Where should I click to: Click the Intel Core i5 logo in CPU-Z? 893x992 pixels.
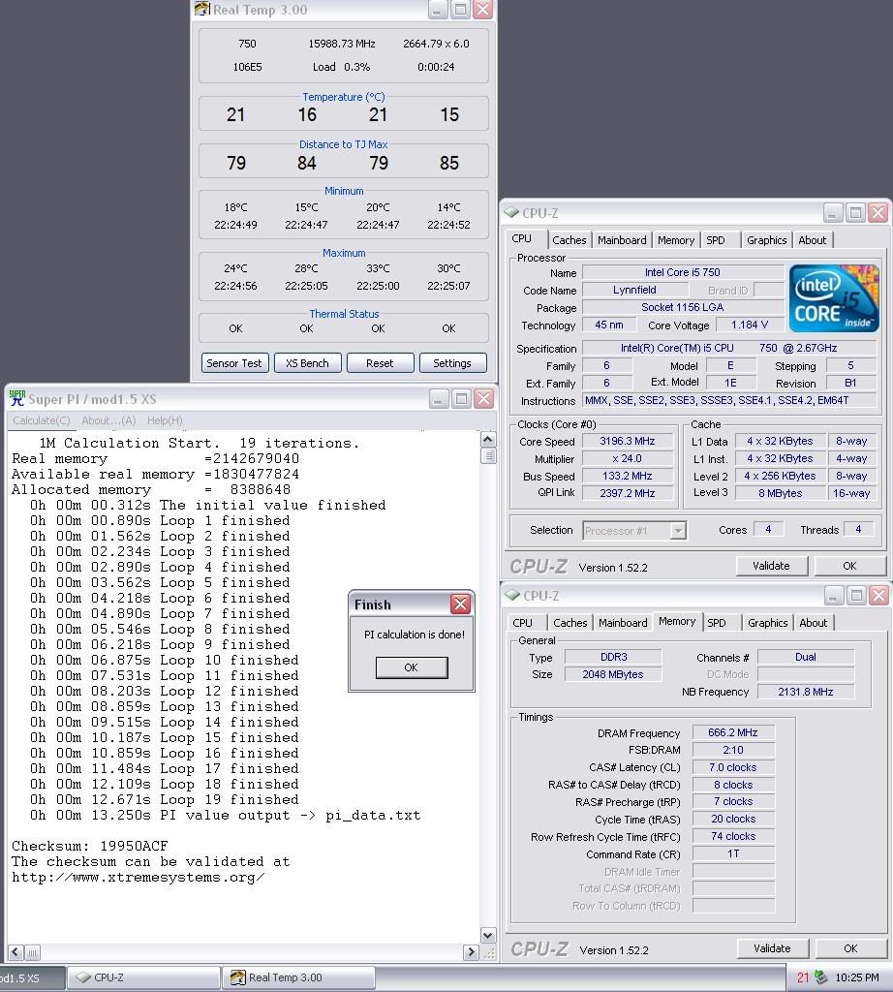834,298
